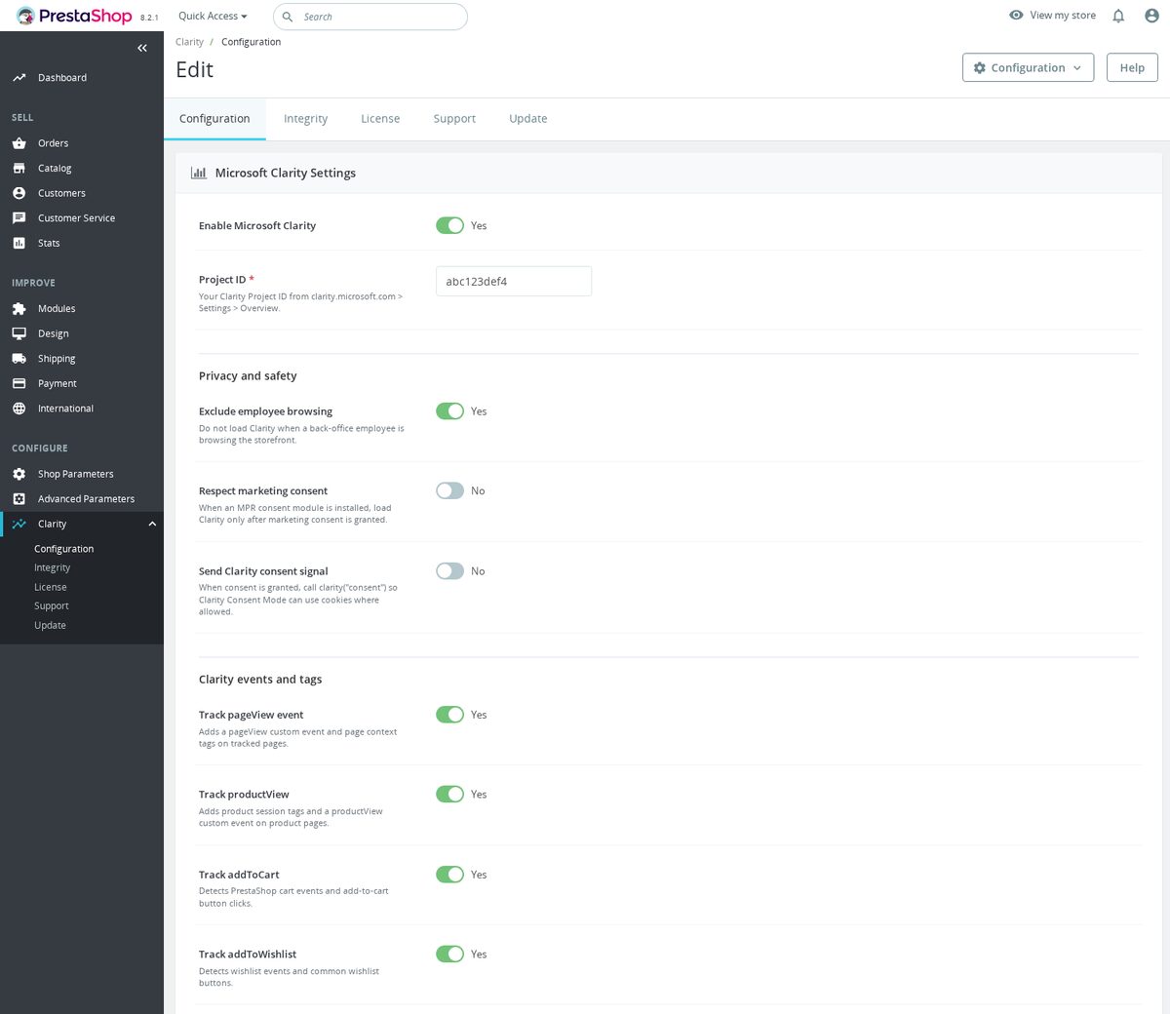Click the Stats chart icon
This screenshot has height=1014, width=1170.
(19, 243)
